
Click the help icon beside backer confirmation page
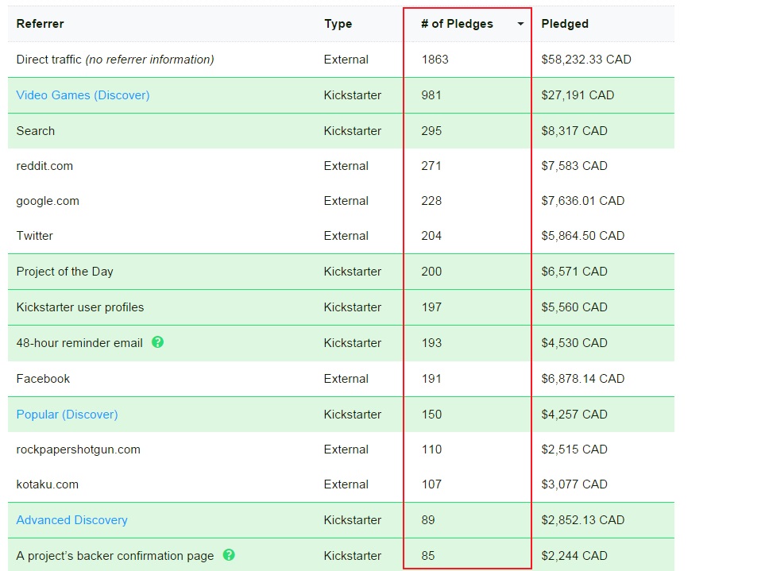[x=229, y=555]
